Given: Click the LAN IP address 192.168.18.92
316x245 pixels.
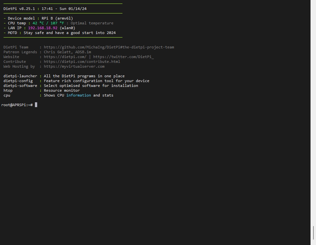Looking at the screenshot, I should [43, 28].
